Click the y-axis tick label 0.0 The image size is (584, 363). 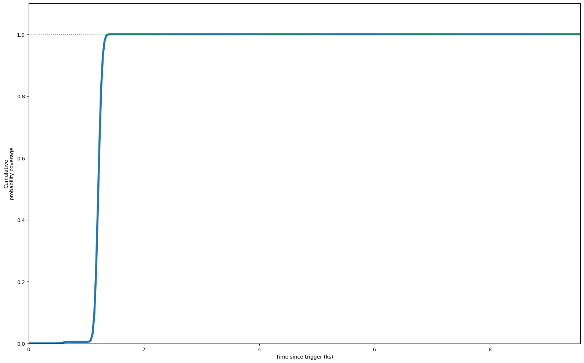(x=21, y=344)
